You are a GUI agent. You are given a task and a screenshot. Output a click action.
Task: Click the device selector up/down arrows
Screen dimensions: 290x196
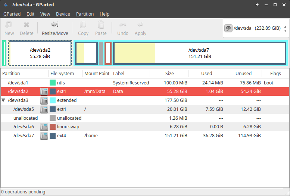tap(286, 29)
